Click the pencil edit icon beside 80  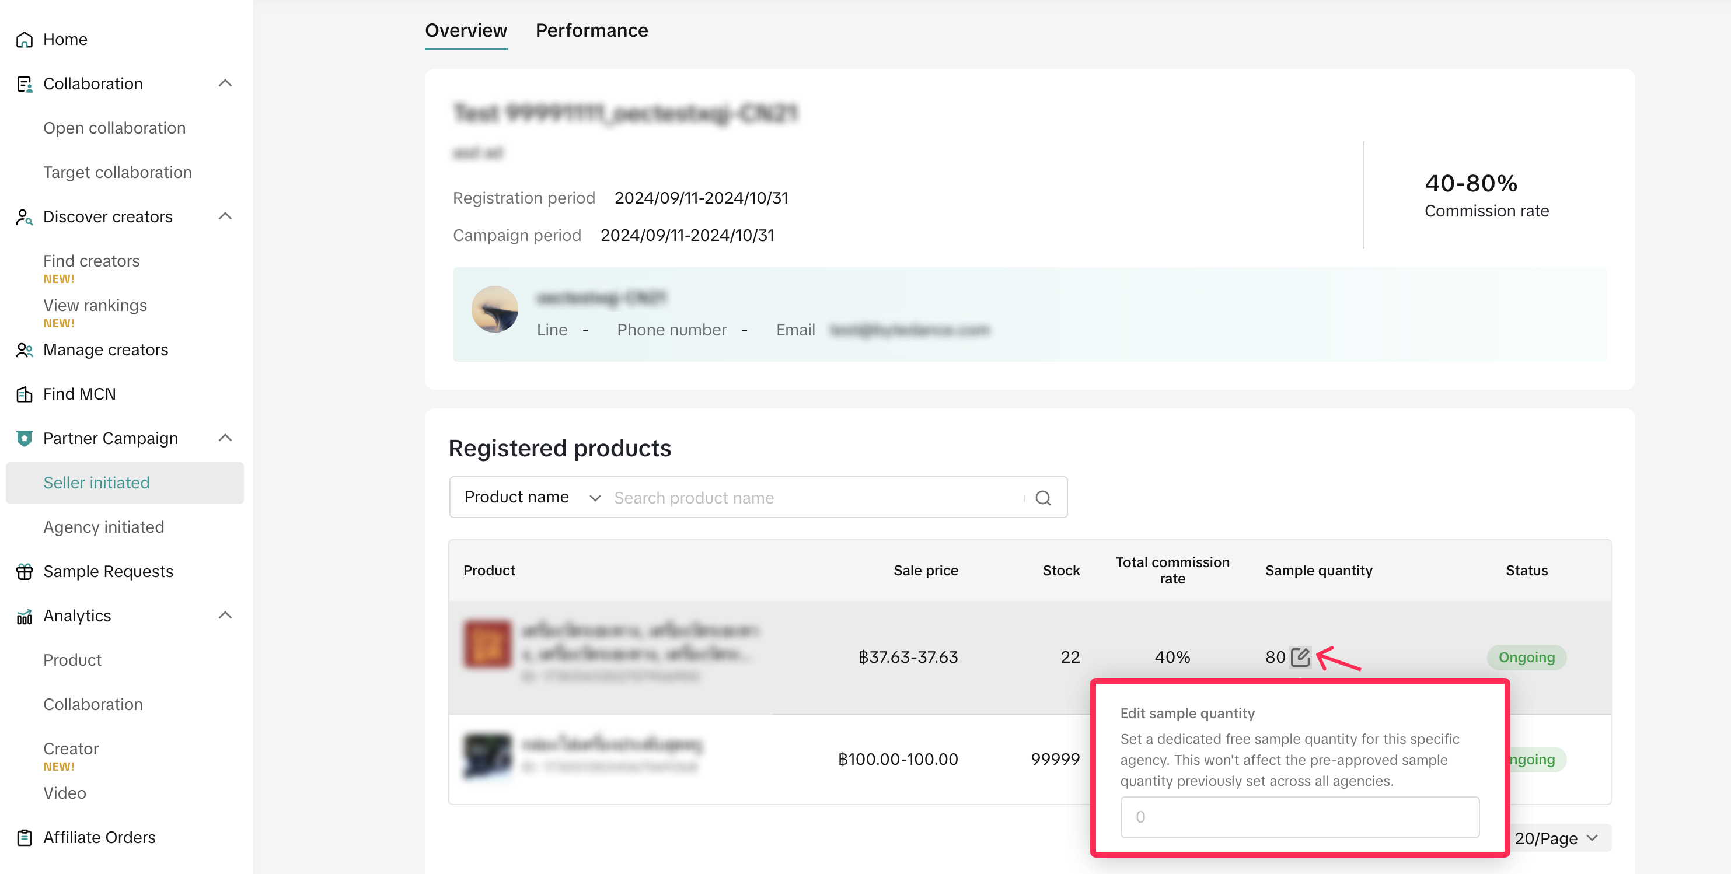[1300, 656]
